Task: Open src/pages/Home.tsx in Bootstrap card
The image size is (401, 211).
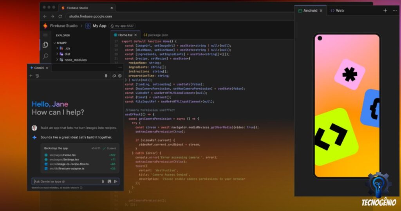Action: pos(63,155)
